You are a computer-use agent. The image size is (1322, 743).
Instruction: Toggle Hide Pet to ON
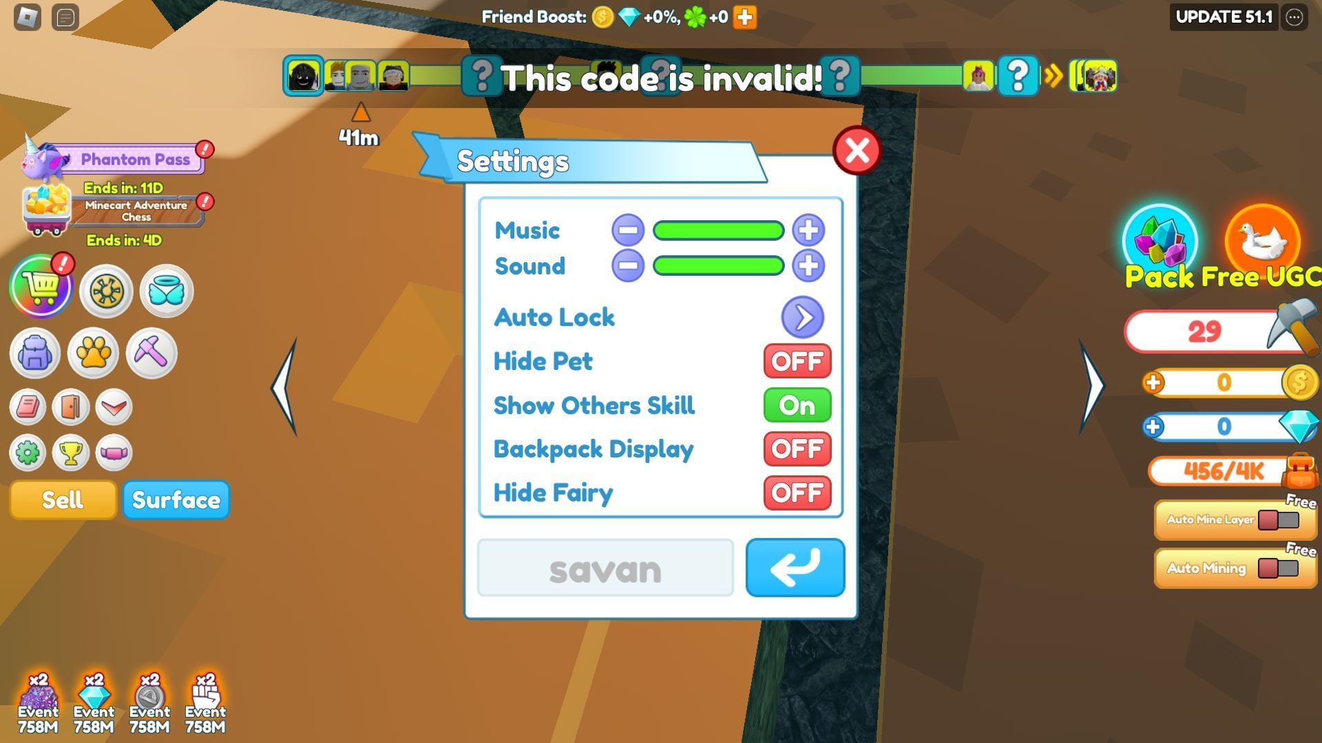[797, 360]
